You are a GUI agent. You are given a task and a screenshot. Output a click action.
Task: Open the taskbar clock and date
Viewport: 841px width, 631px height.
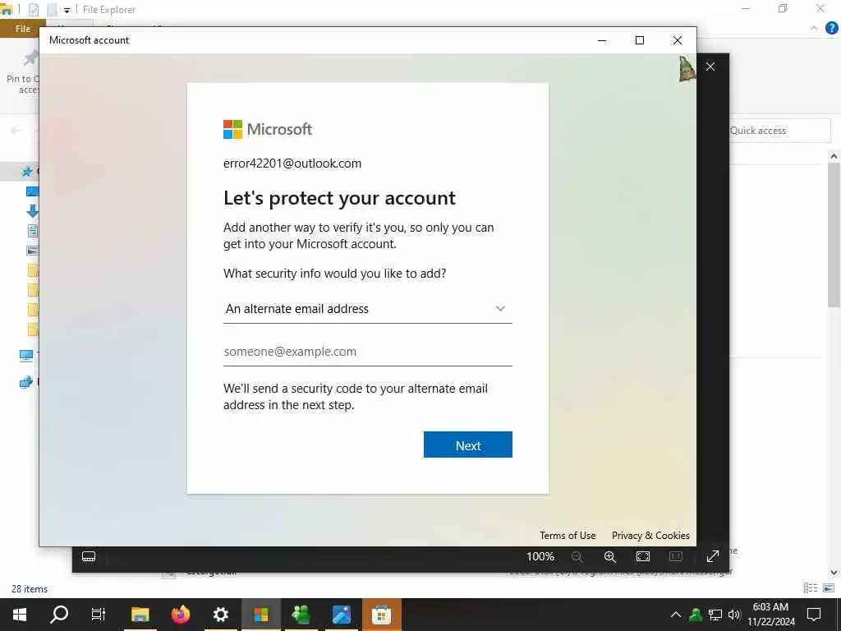770,615
